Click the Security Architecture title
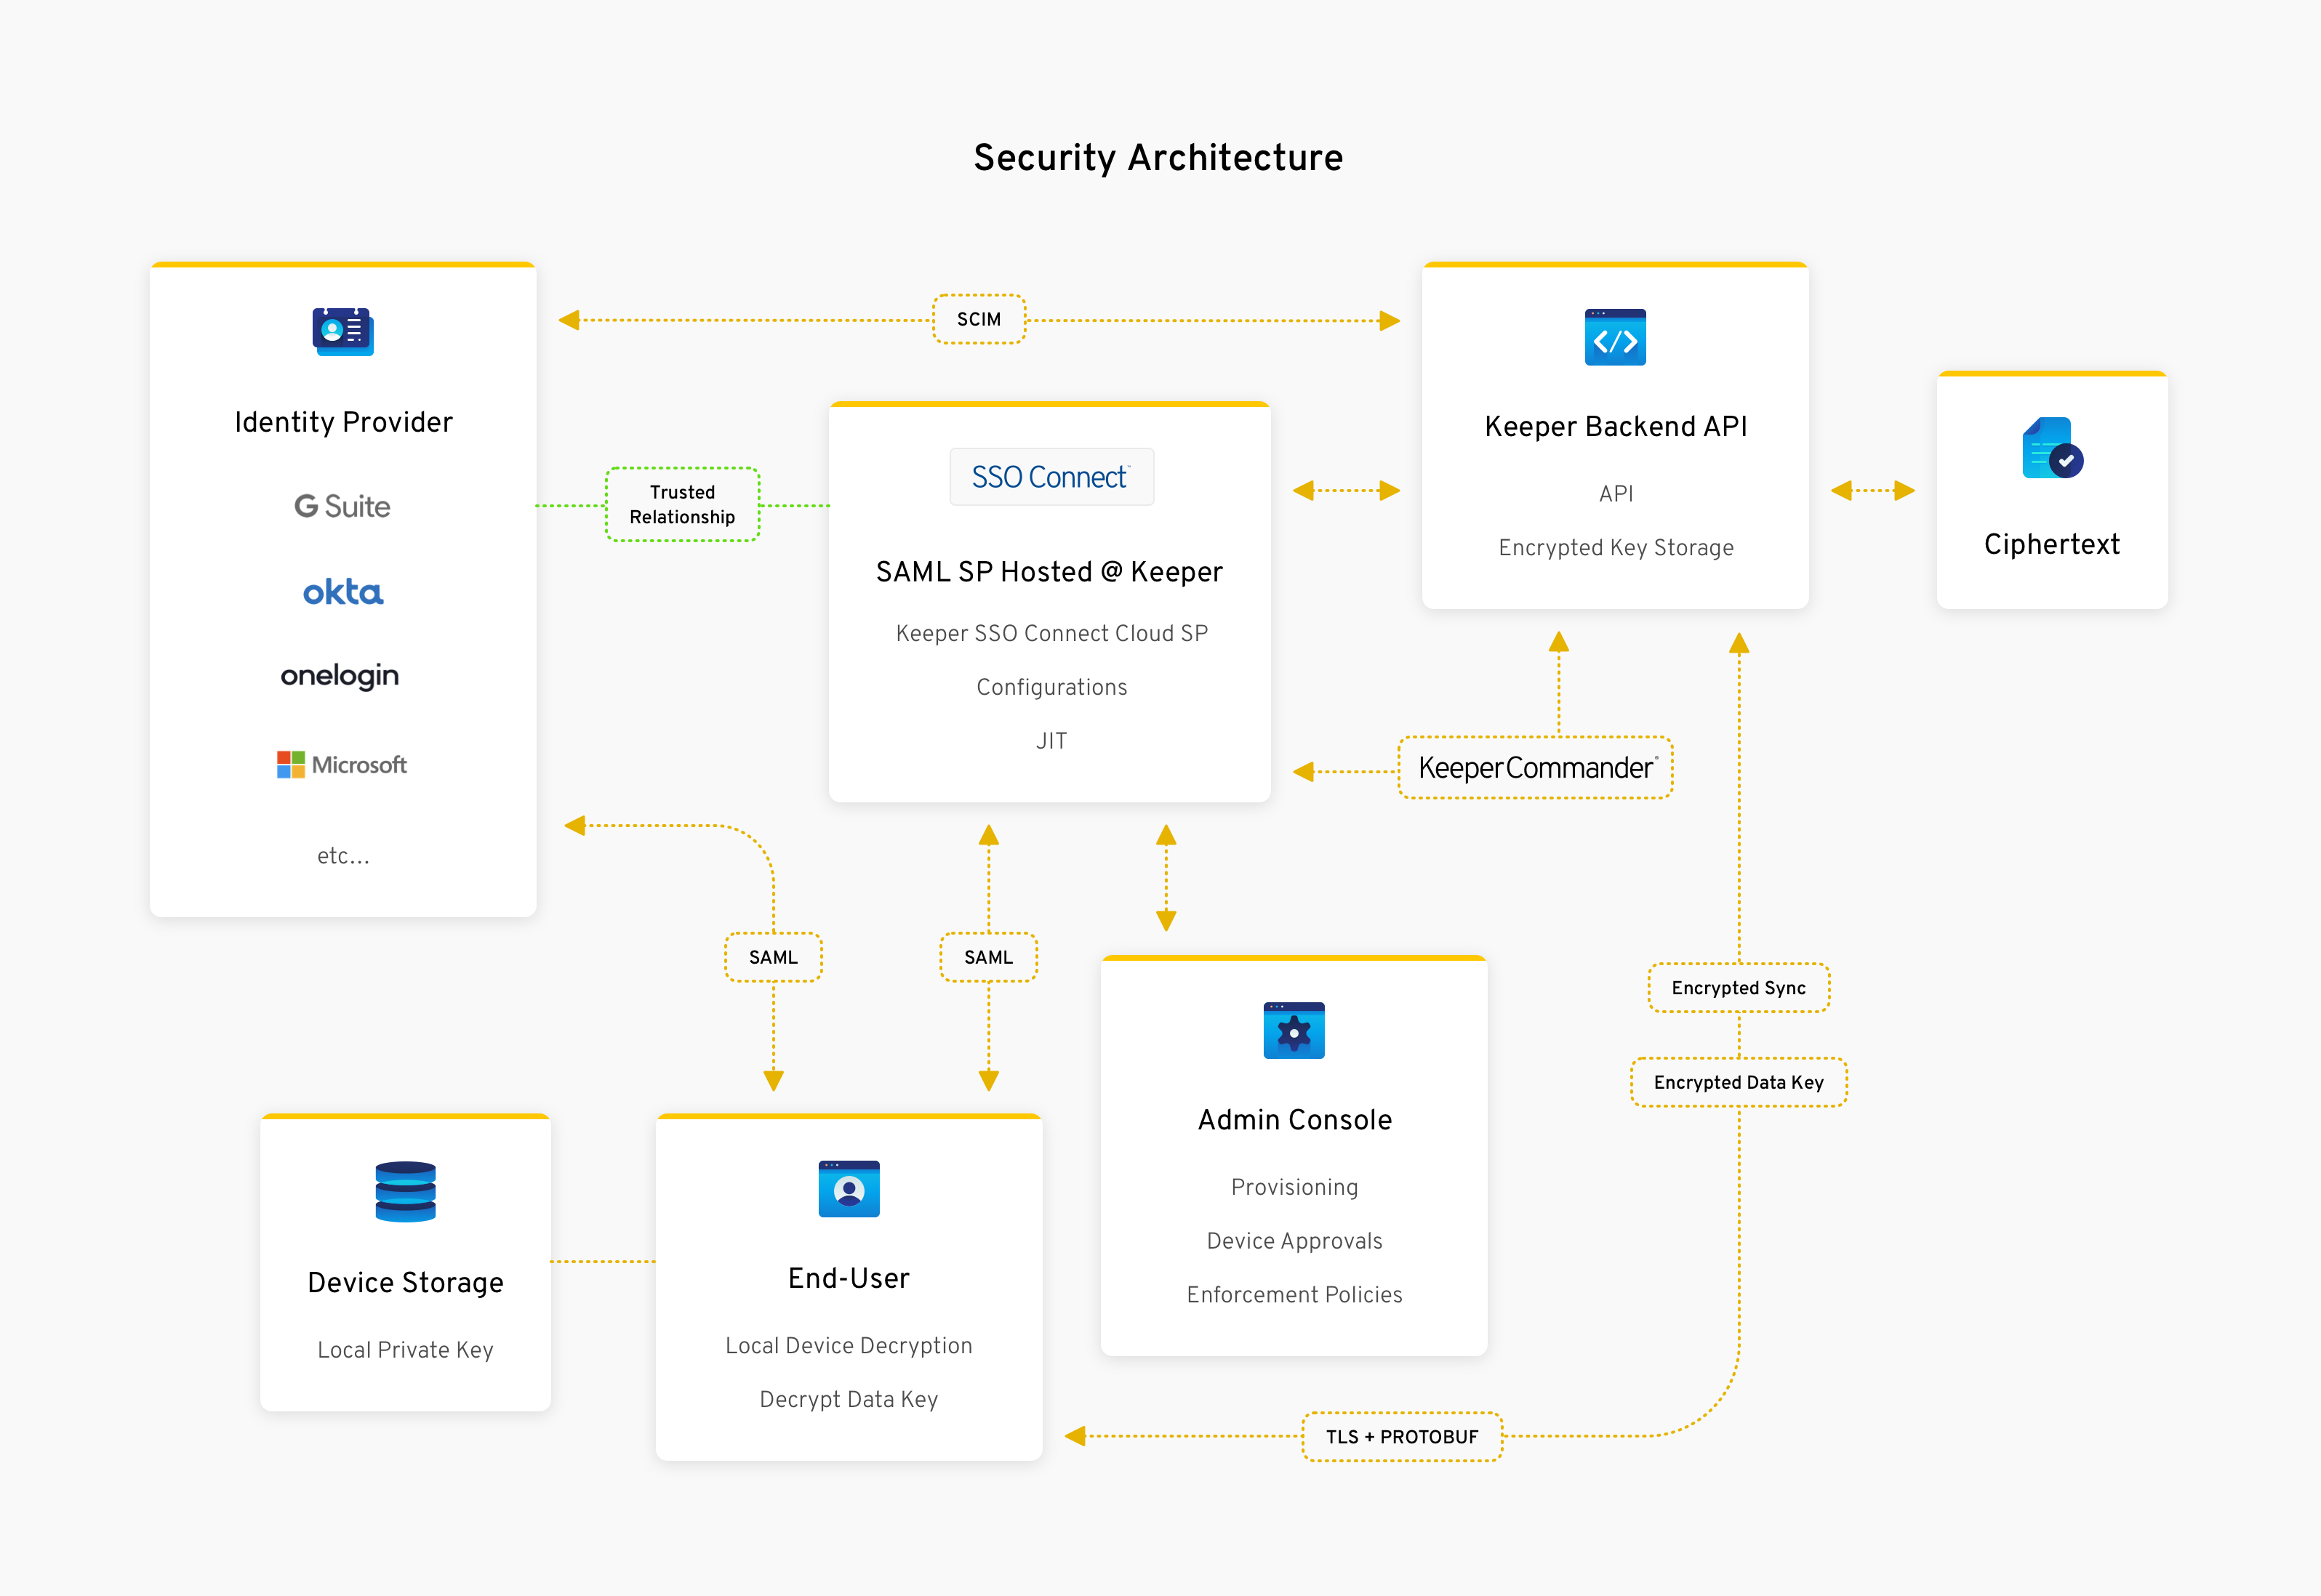The width and height of the screenshot is (2321, 1596). [1158, 158]
